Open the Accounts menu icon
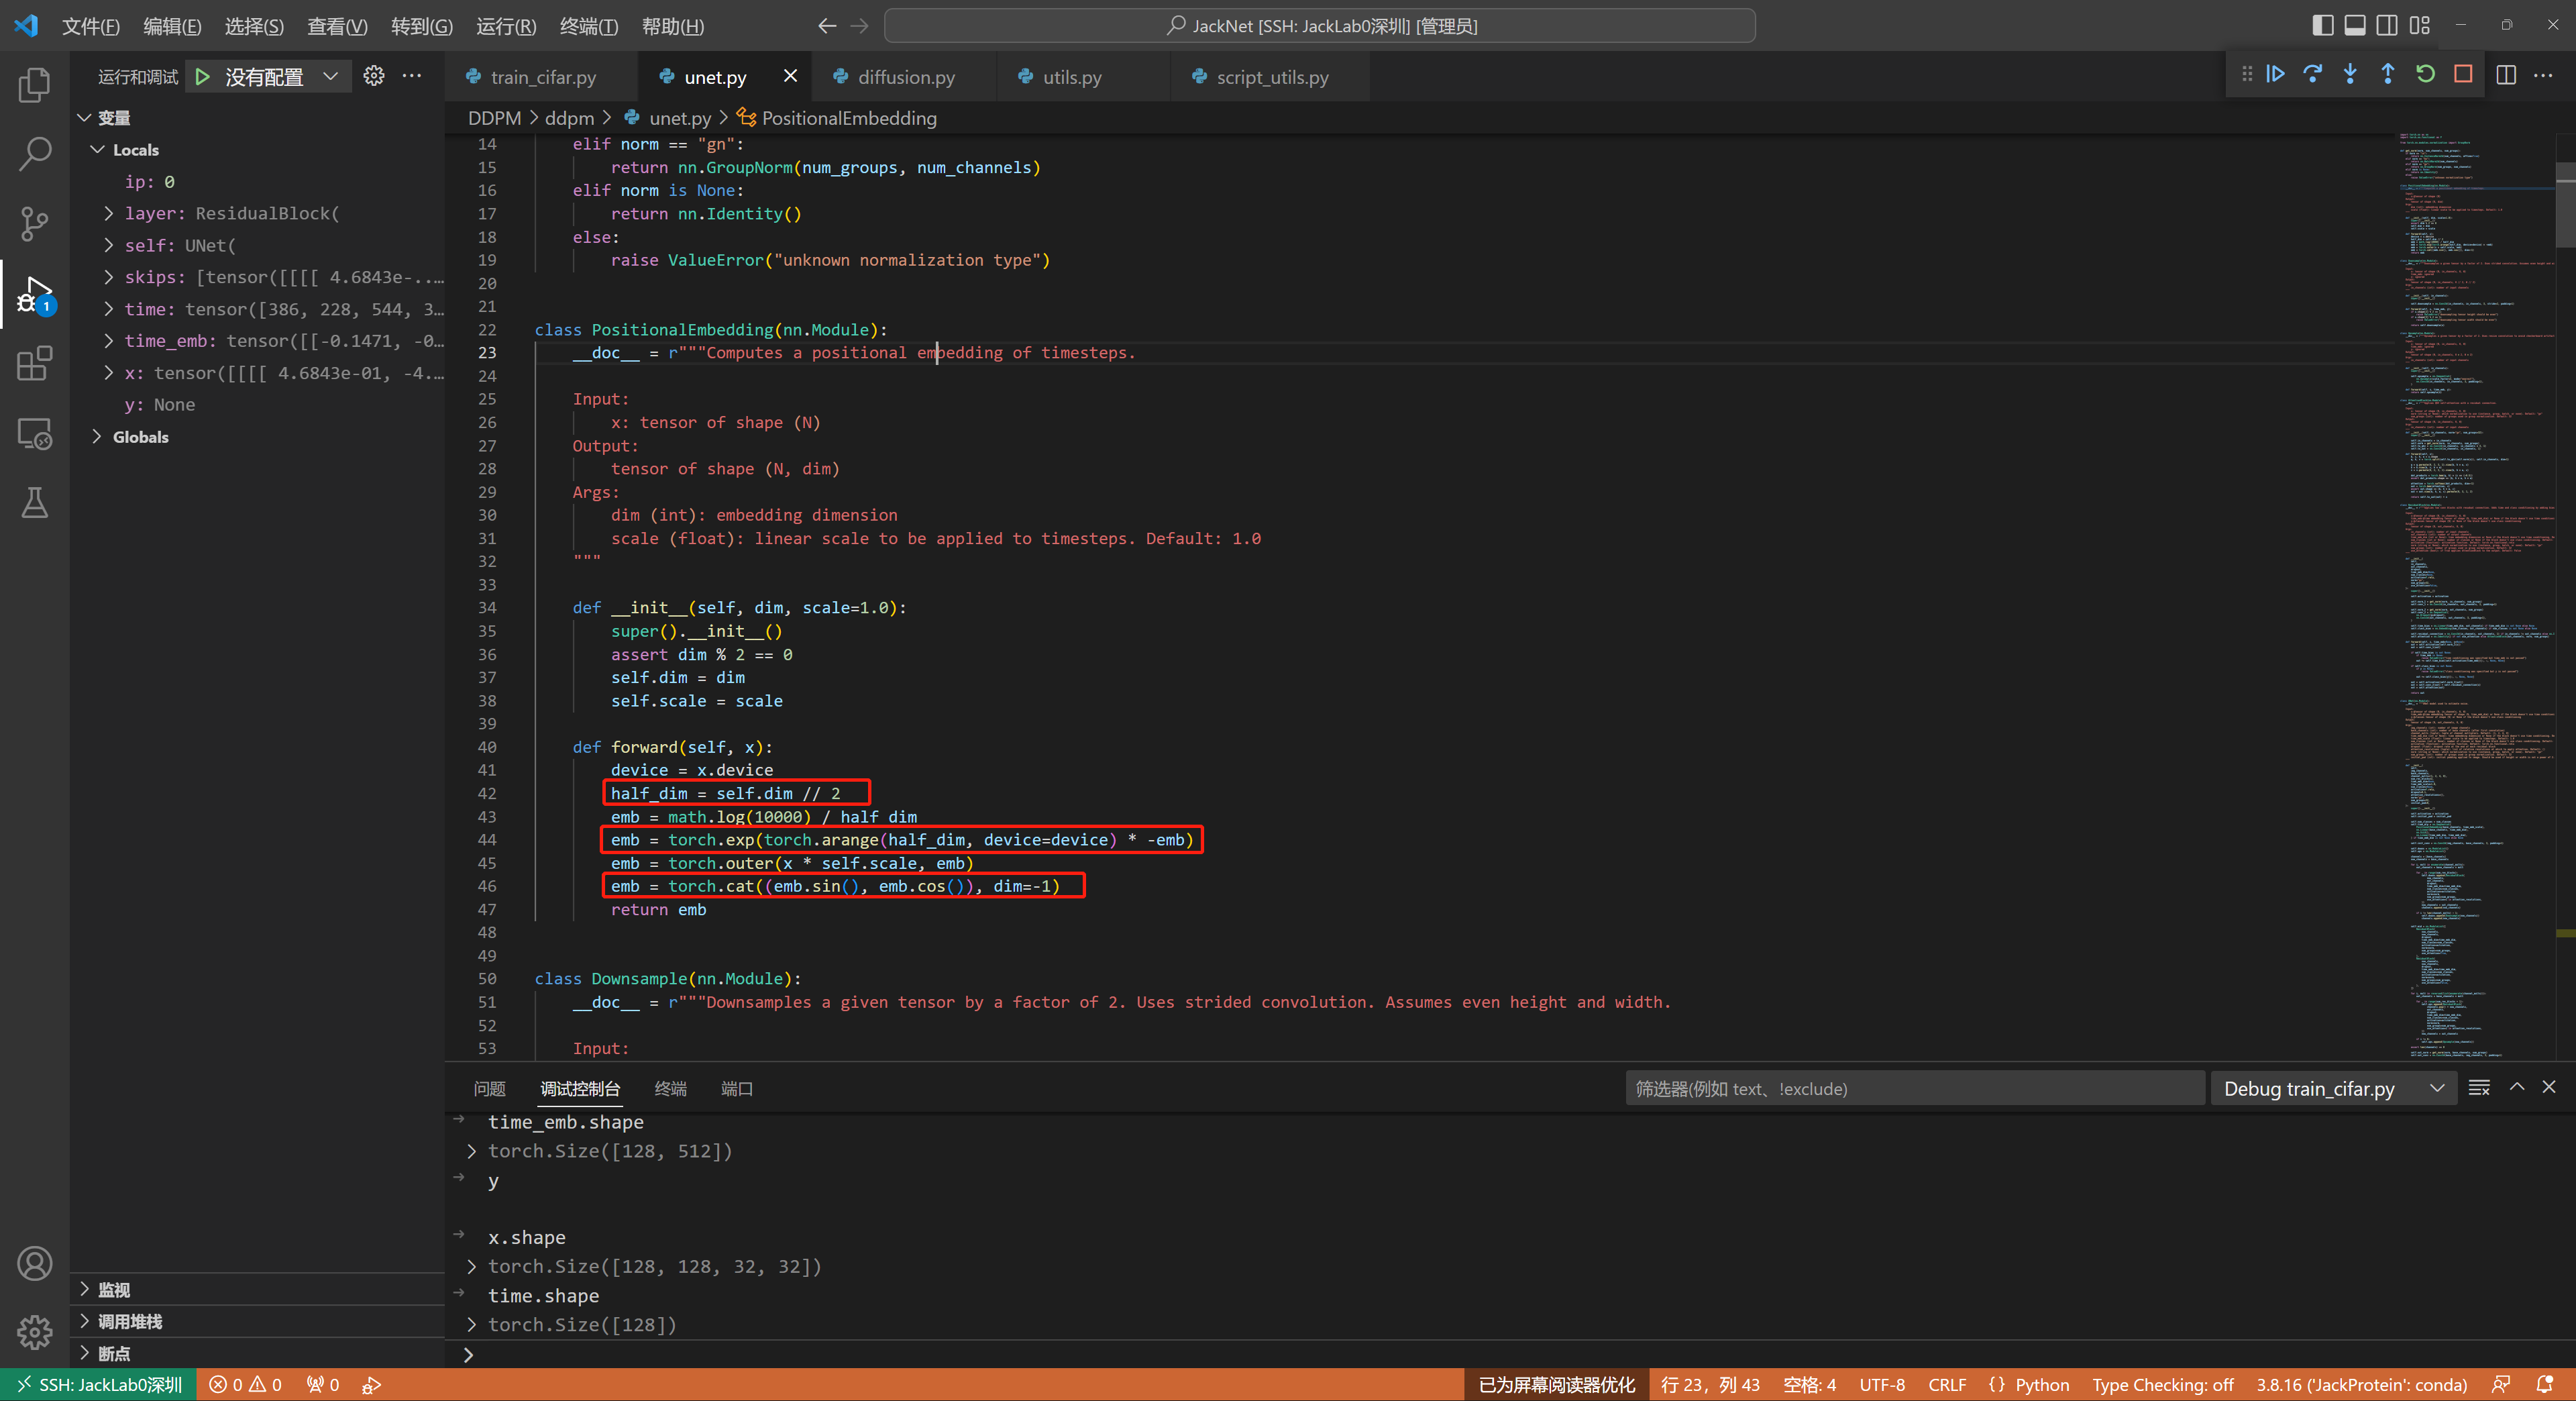The image size is (2576, 1401). tap(34, 1263)
